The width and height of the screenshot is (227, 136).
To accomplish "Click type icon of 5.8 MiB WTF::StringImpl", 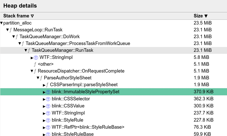I will (x=36, y=58).
